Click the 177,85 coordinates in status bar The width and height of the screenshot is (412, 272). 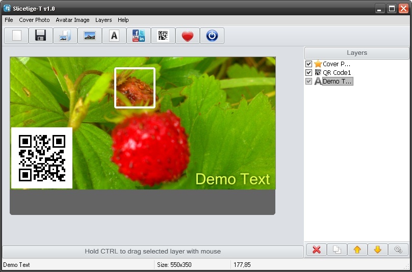click(242, 265)
